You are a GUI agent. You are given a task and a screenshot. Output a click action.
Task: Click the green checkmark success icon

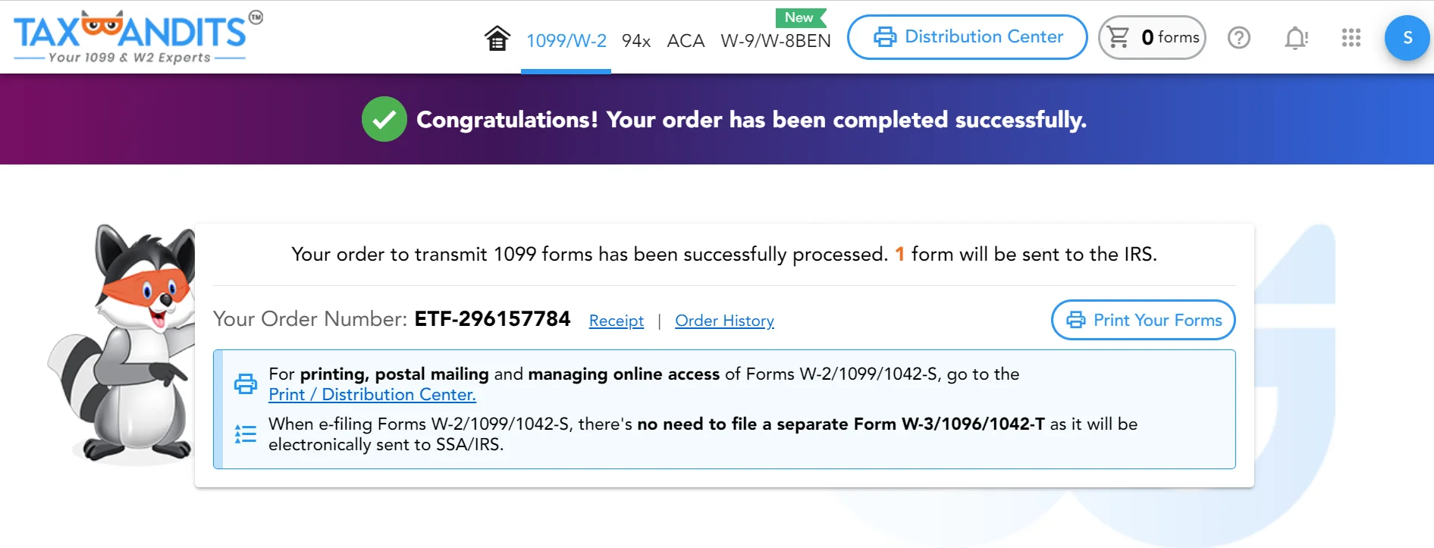click(384, 119)
